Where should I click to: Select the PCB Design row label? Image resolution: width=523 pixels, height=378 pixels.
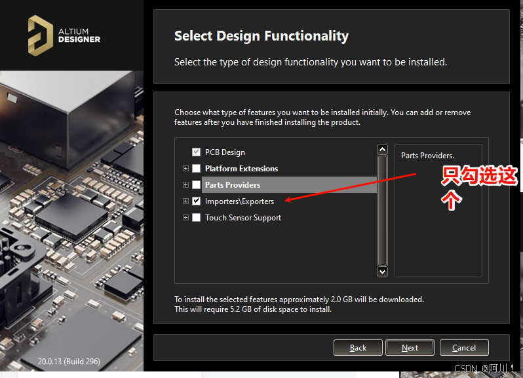click(x=225, y=152)
